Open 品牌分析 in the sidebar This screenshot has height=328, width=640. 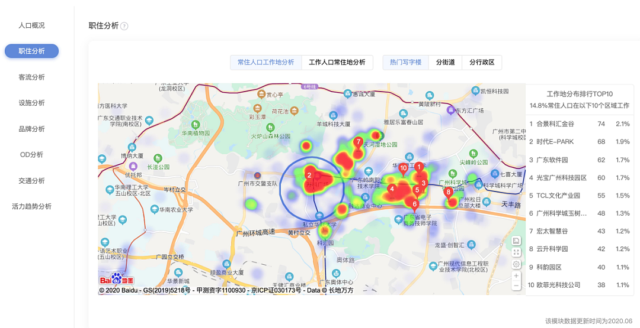32,129
